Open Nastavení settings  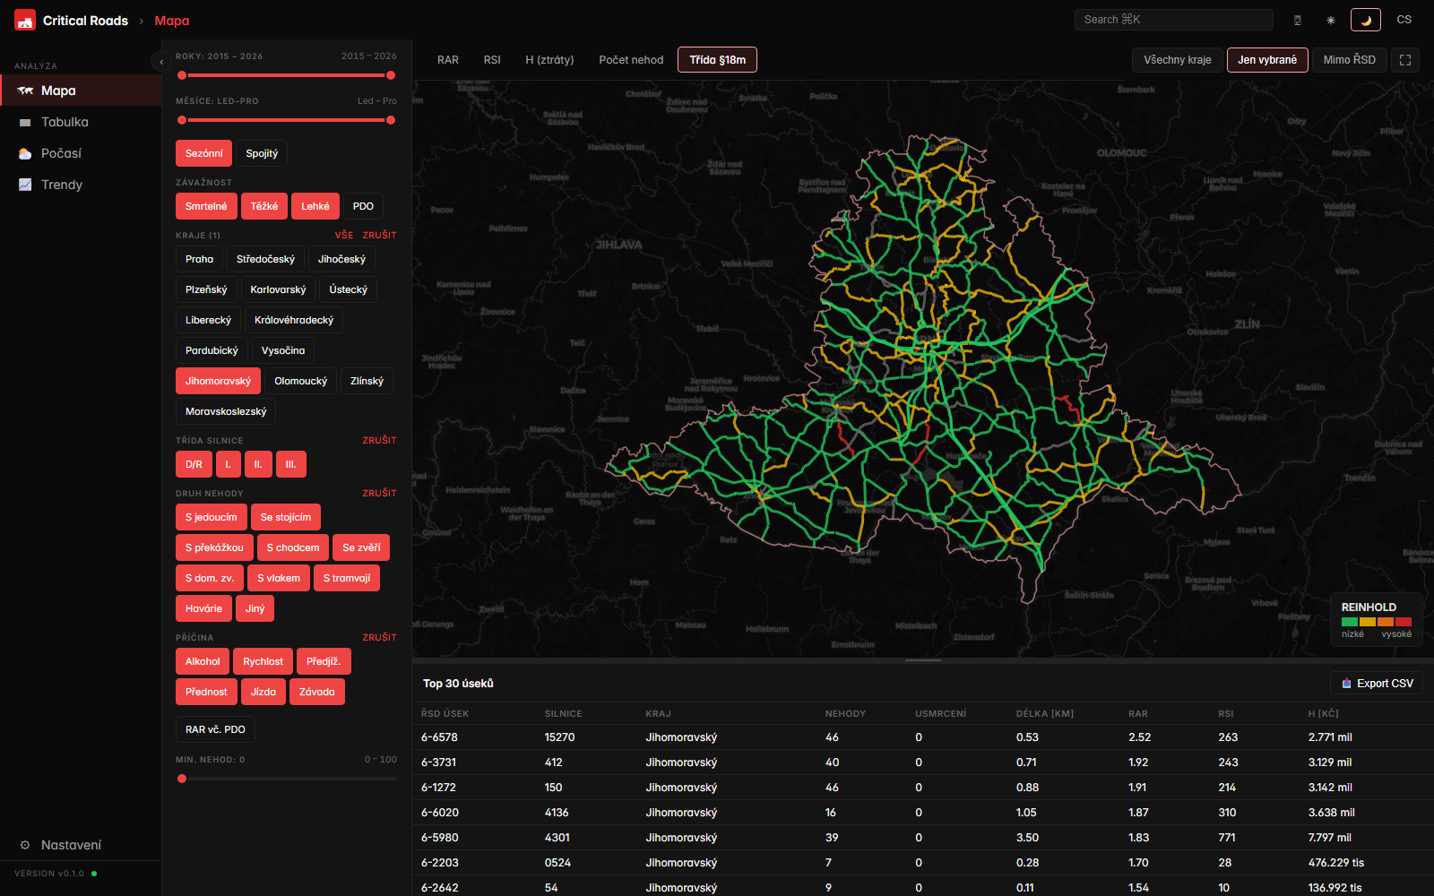coord(71,845)
